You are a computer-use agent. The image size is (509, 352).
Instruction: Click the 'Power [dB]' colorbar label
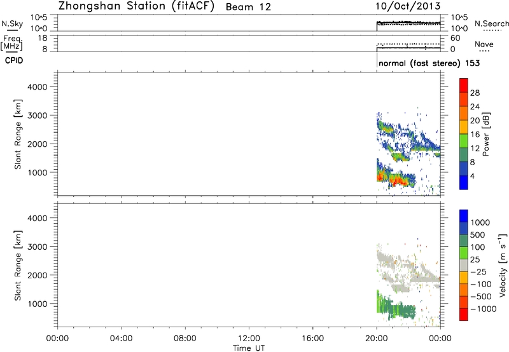486,134
